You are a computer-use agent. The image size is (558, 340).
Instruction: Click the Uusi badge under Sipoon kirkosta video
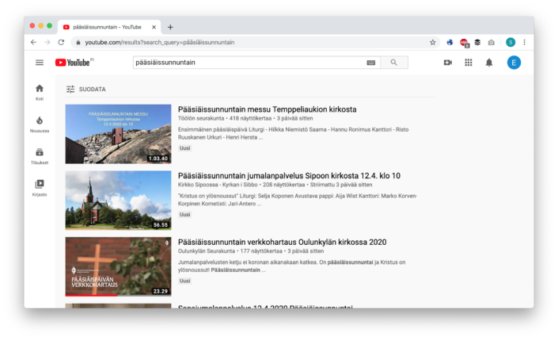pyautogui.click(x=184, y=214)
